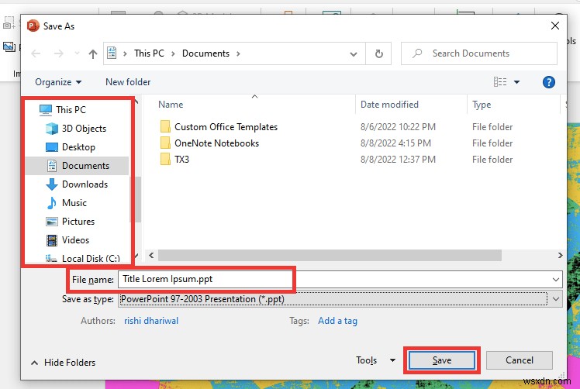Click date 8/8/2022 4:15 PM cell
Viewport: 580px width, 389px height.
[395, 143]
